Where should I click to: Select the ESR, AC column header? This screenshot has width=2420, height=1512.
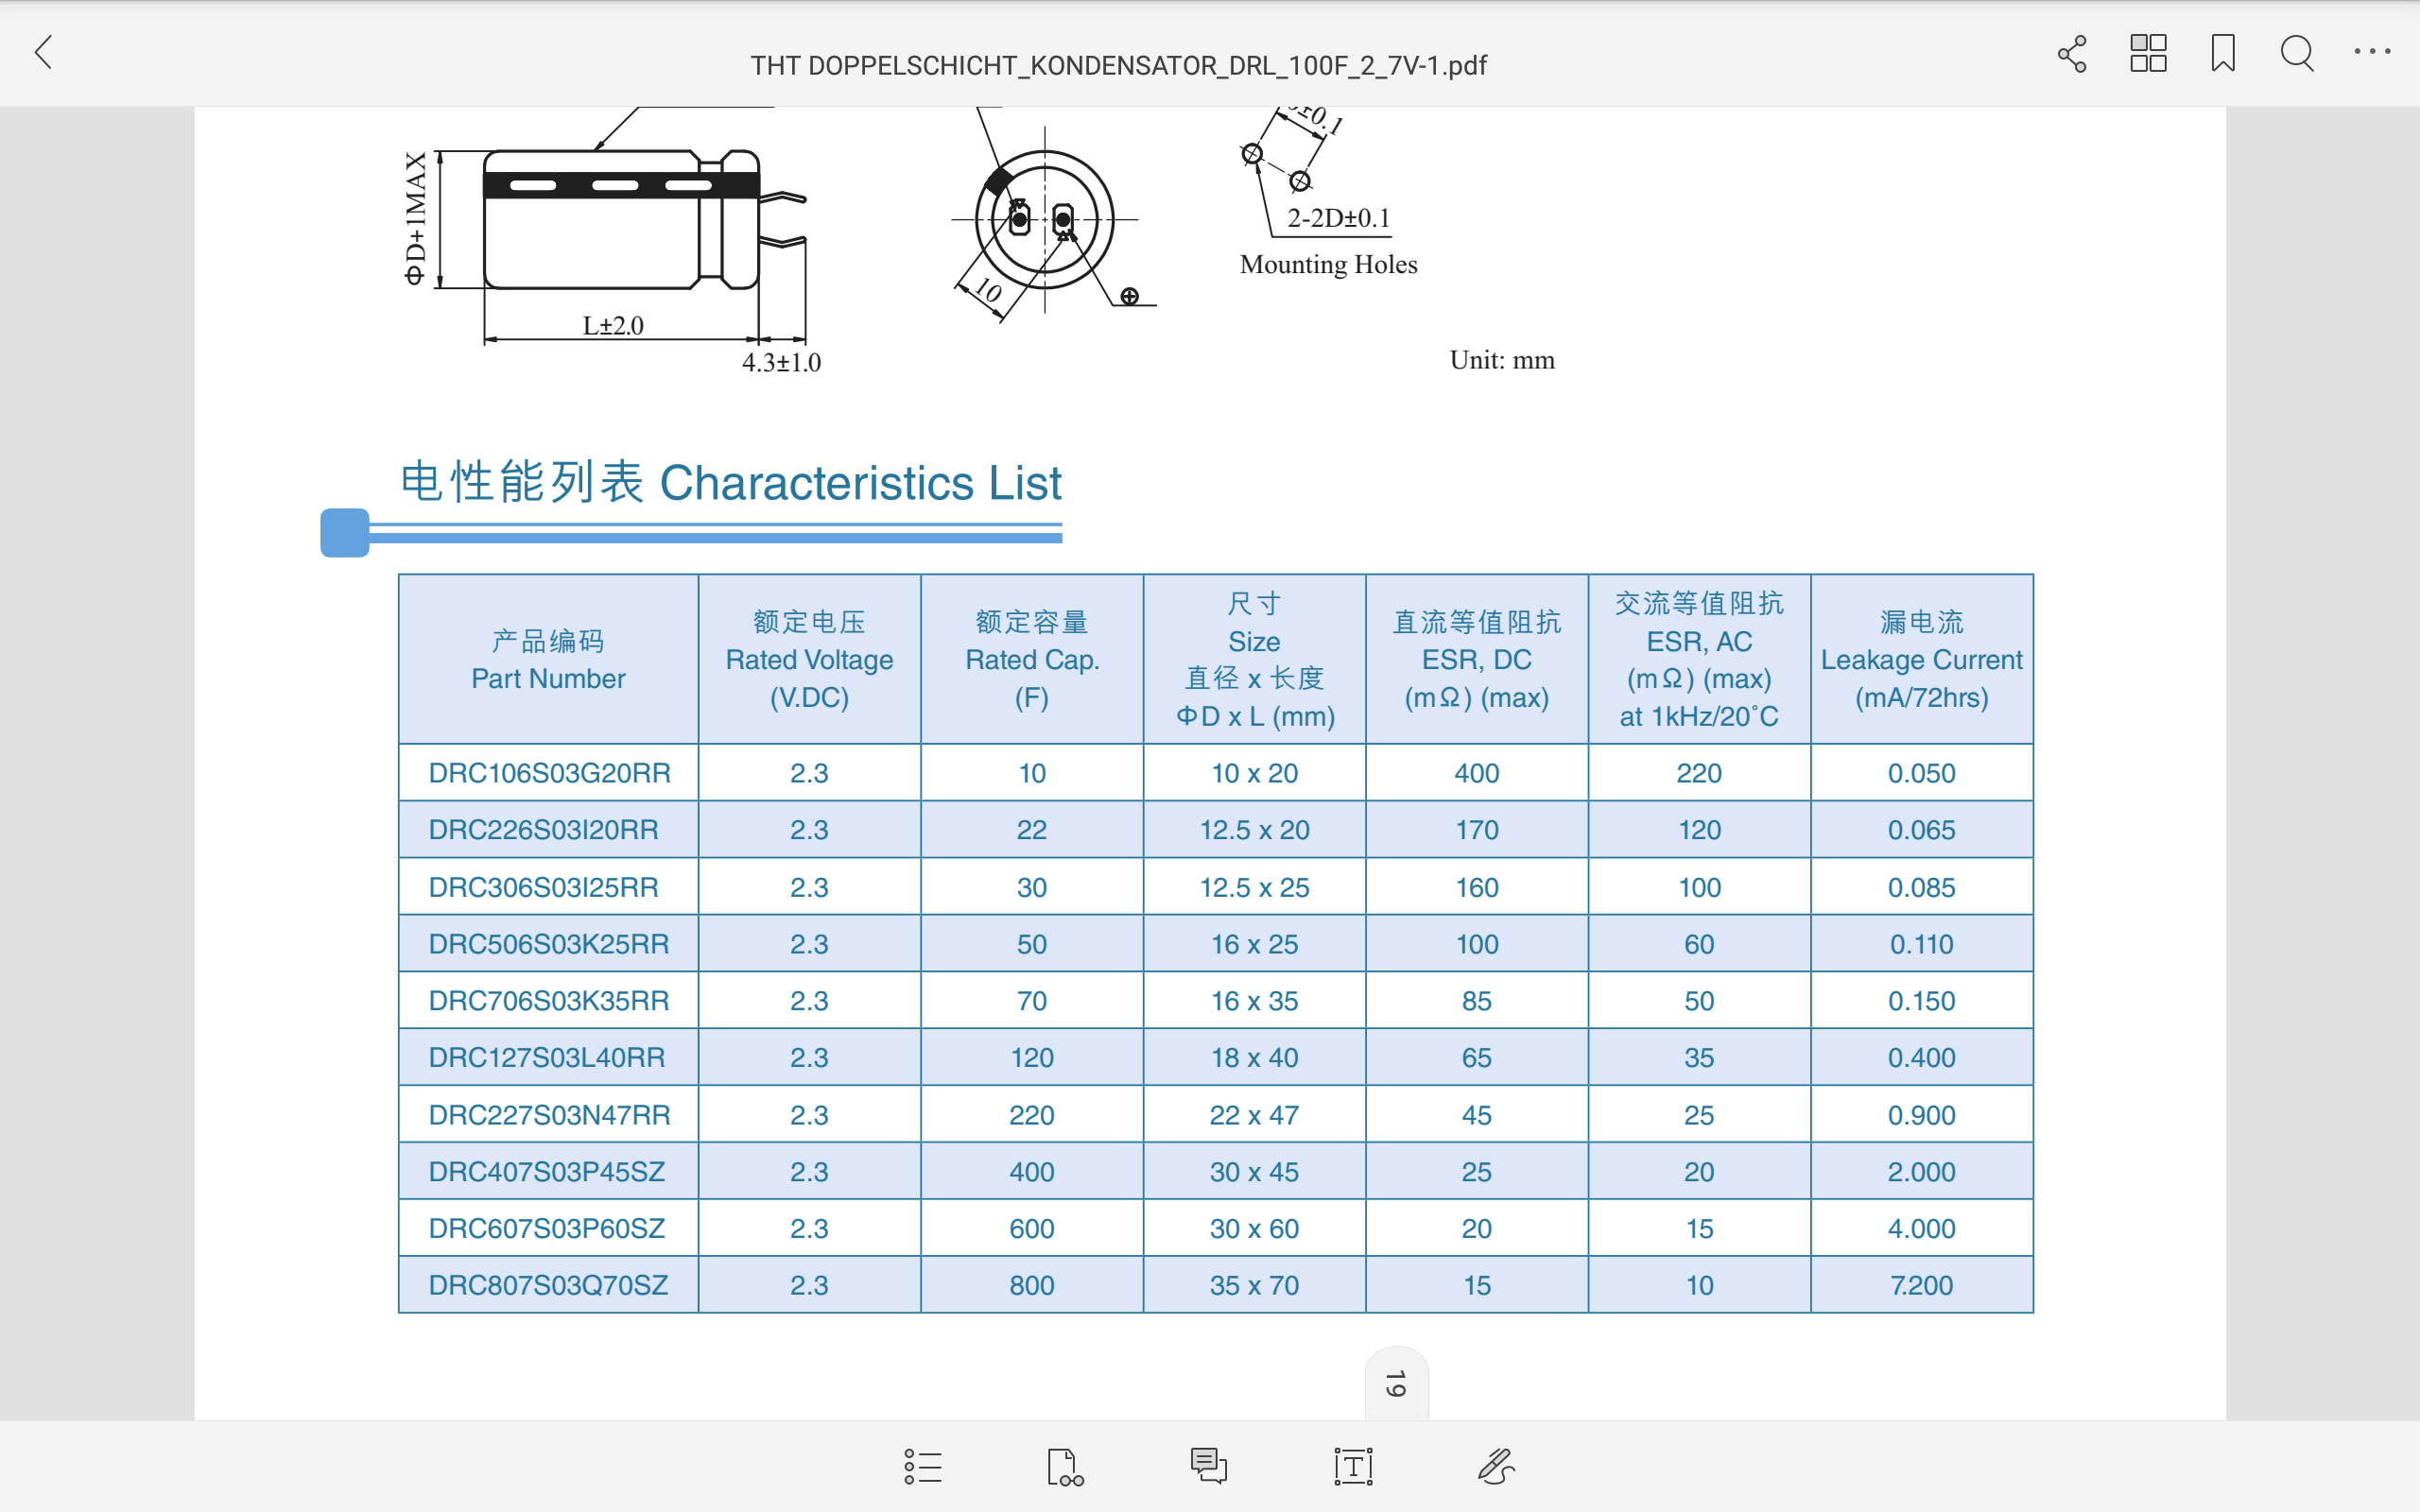[1699, 660]
